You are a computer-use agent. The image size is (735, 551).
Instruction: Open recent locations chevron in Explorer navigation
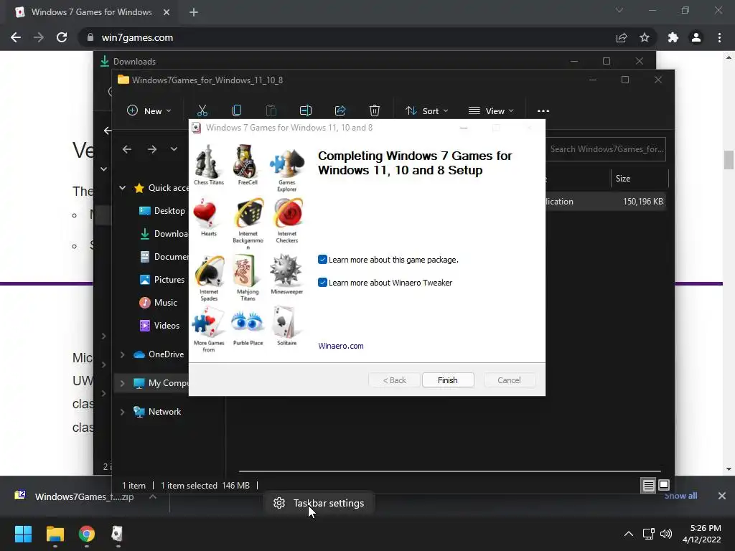click(x=174, y=149)
